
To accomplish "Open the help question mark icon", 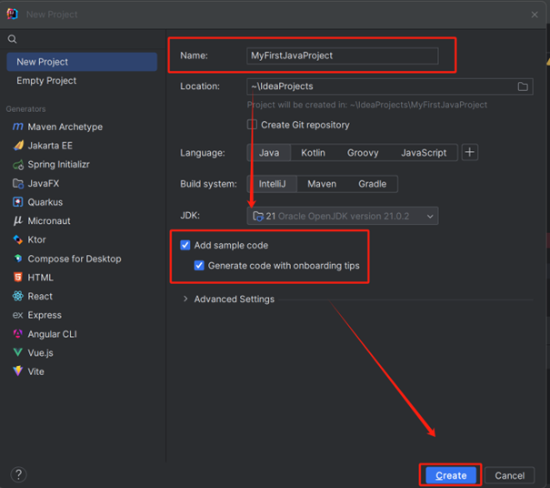I will coord(19,474).
